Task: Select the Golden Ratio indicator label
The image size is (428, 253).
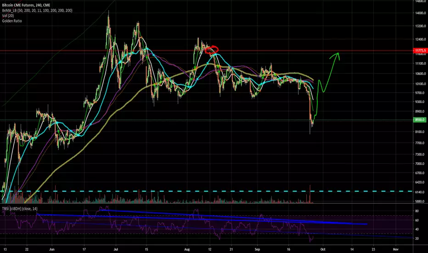Action: [12, 21]
